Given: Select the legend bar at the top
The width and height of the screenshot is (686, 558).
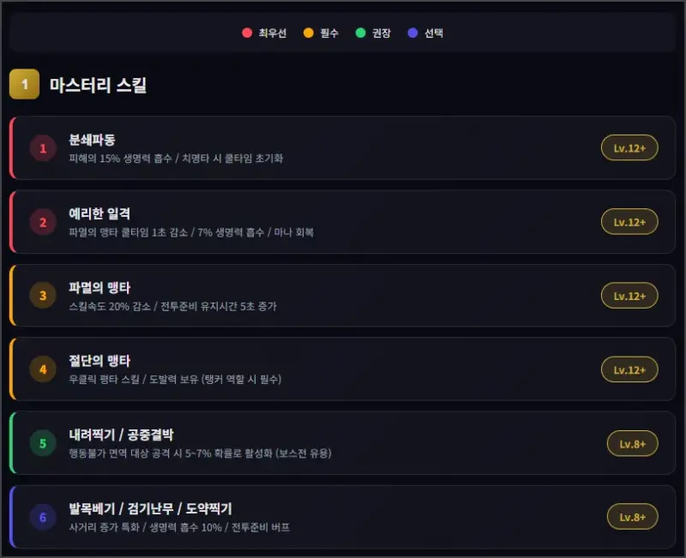Looking at the screenshot, I should pyautogui.click(x=343, y=33).
